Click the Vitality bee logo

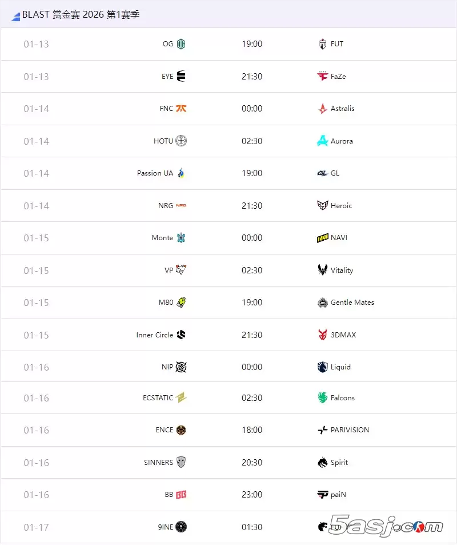323,270
